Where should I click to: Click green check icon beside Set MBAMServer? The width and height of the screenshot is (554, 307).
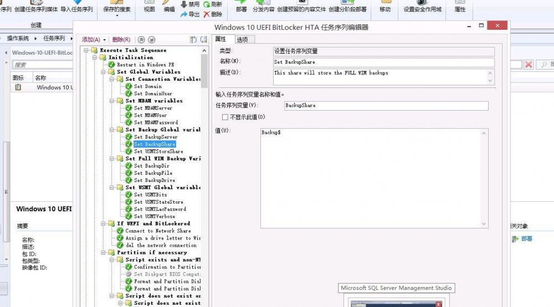[129, 108]
